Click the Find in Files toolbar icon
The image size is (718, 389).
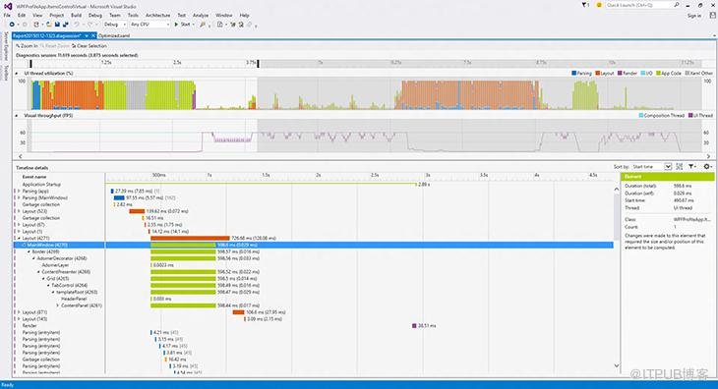203,25
